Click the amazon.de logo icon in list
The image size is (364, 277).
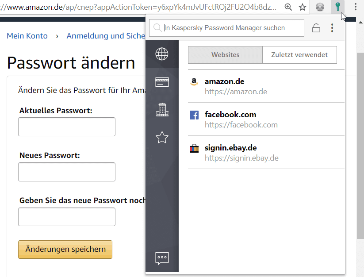click(194, 82)
